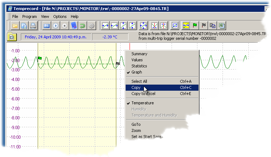Click Set as Start Sample entry
Screen dimensions: 271x157
pos(147,137)
